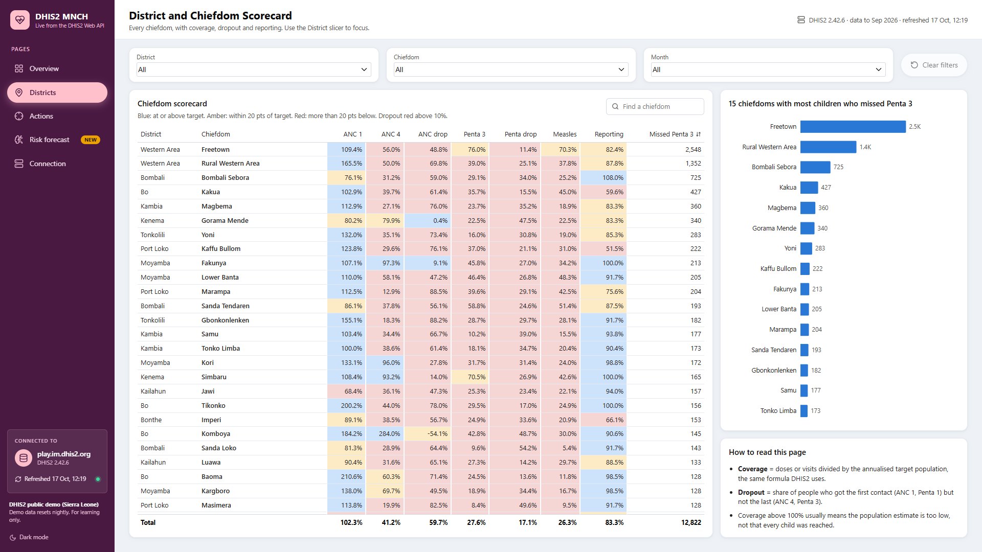Click the server icon in the header status
Image resolution: width=982 pixels, height=552 pixels.
[801, 20]
